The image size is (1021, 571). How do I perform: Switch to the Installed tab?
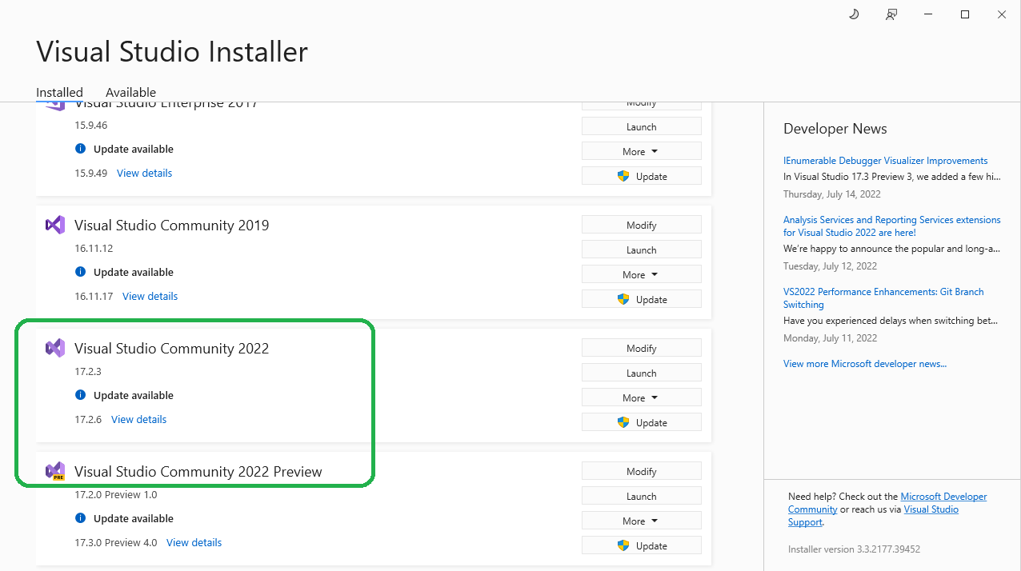[59, 92]
